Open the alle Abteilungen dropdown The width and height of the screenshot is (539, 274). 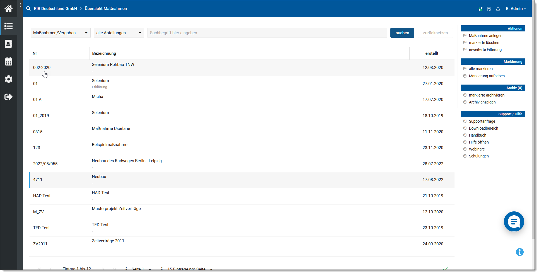point(119,33)
